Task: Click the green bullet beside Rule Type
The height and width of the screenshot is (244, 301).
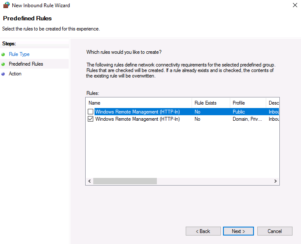Action: click(x=3, y=54)
